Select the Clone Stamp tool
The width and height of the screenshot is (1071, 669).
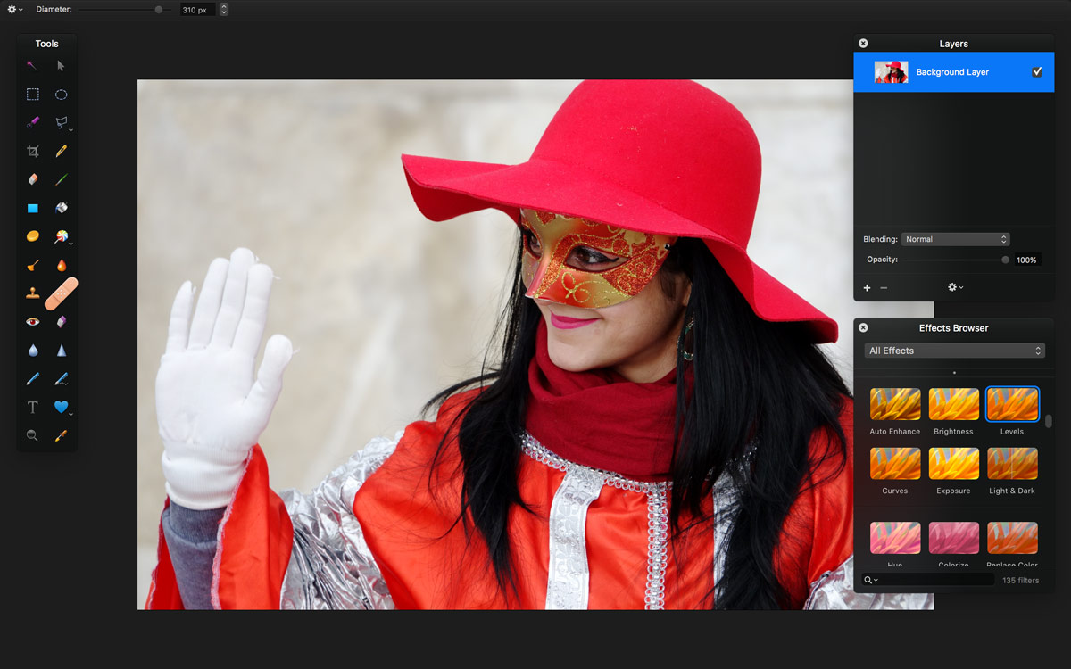click(33, 293)
